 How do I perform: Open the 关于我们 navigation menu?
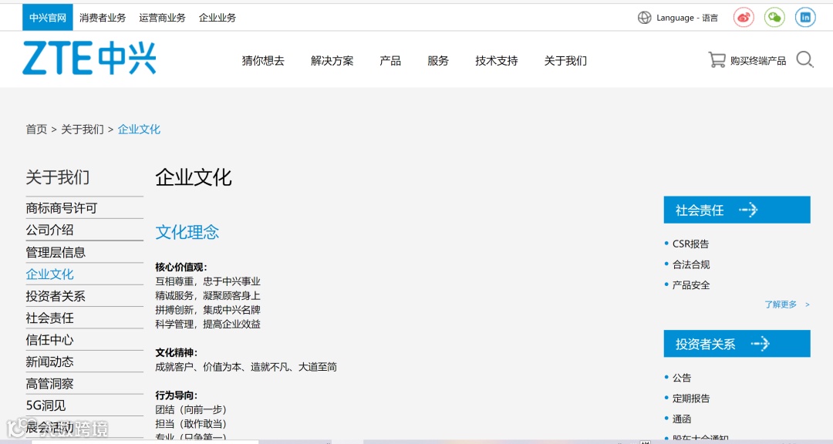pos(565,61)
